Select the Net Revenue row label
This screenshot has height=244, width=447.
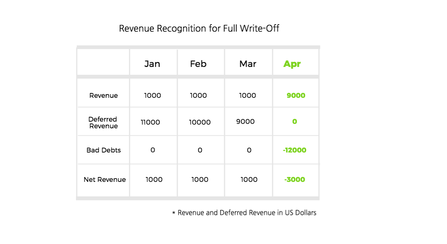(x=105, y=180)
